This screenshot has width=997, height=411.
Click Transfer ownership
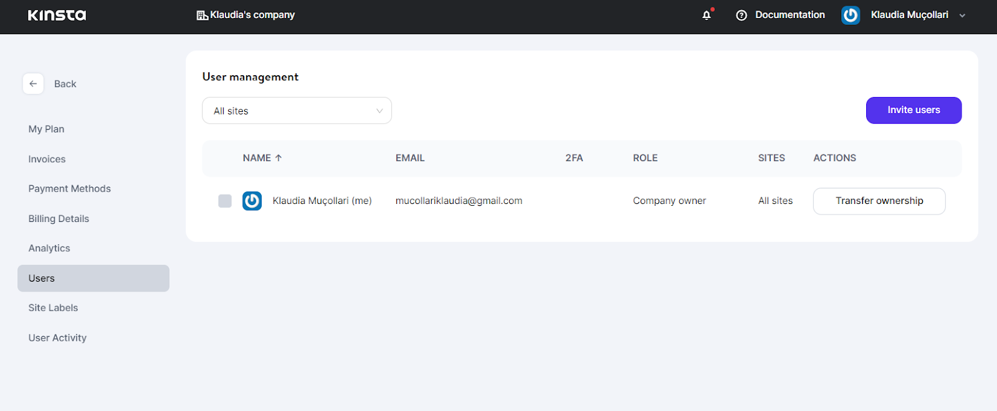coord(879,201)
